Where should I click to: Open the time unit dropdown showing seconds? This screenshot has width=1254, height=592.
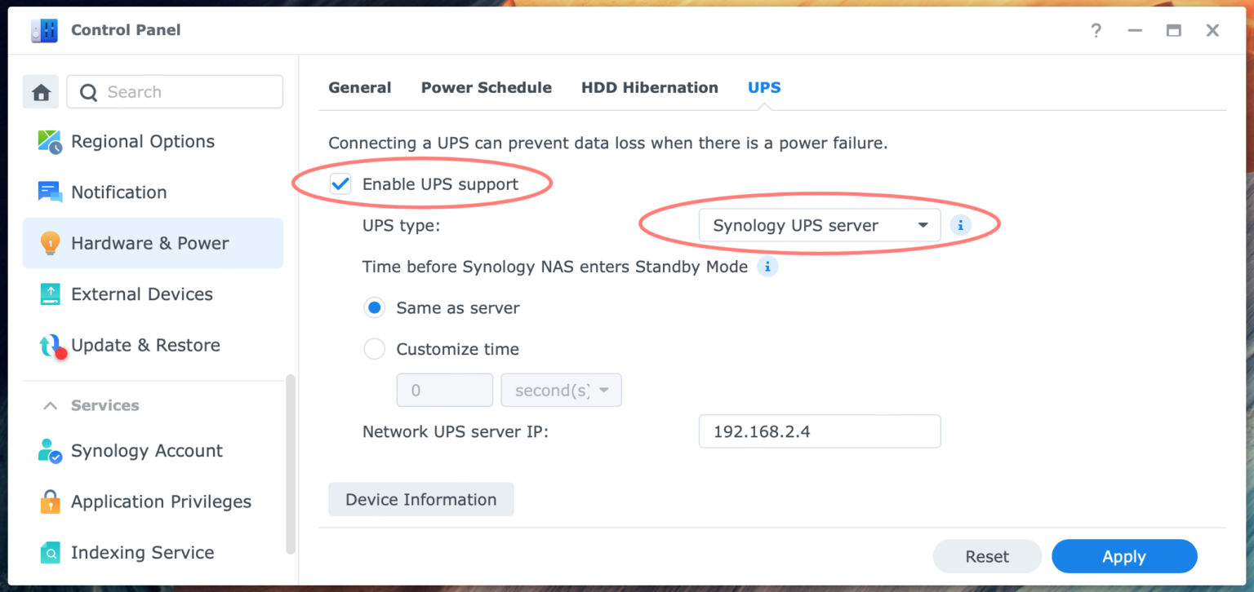tap(561, 390)
